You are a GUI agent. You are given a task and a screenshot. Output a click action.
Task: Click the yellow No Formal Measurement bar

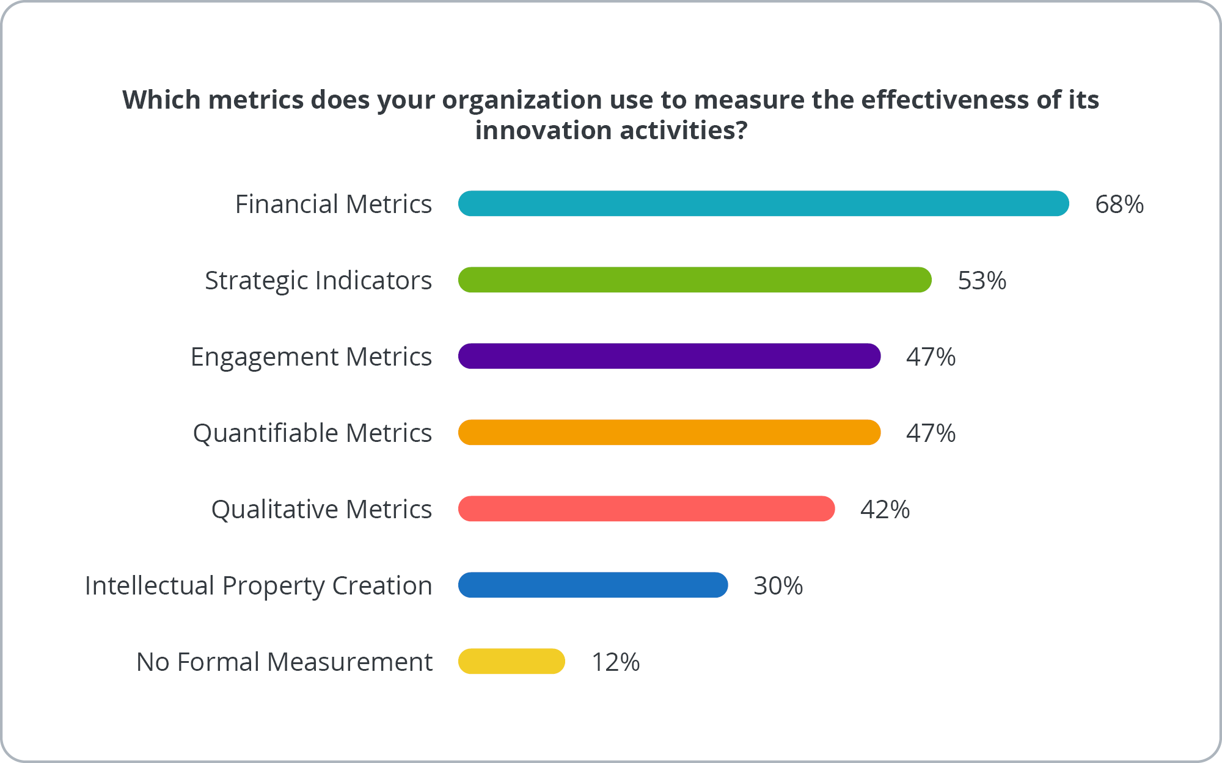click(511, 661)
